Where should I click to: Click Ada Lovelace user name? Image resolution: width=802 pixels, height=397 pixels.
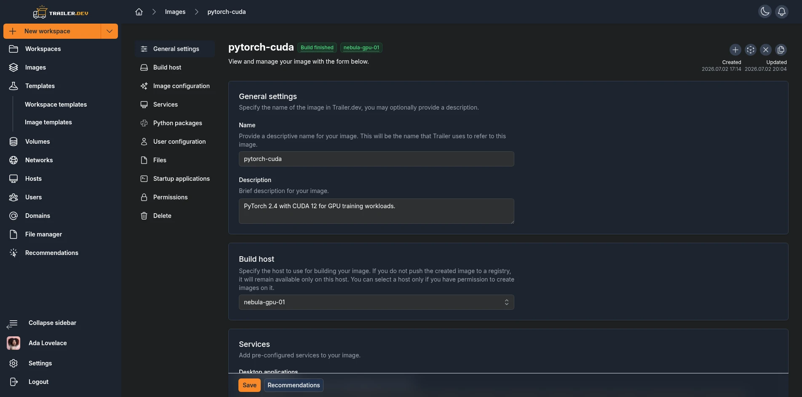48,343
